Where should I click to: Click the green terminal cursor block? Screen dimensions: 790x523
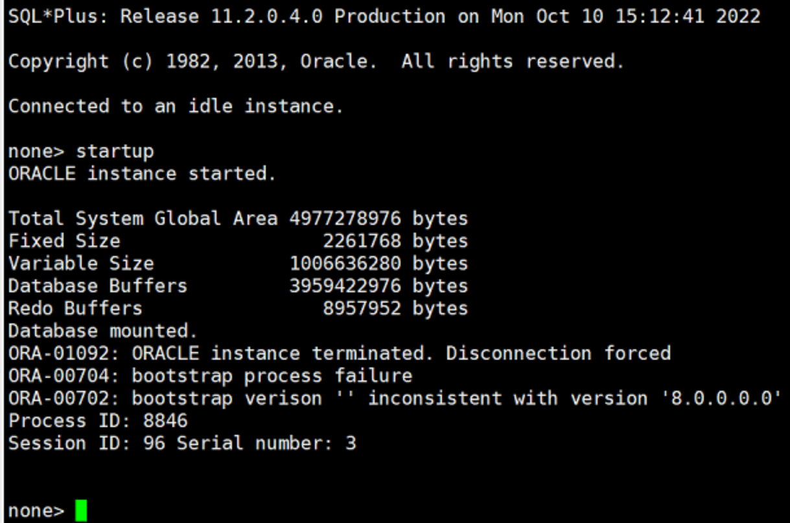[x=80, y=511]
